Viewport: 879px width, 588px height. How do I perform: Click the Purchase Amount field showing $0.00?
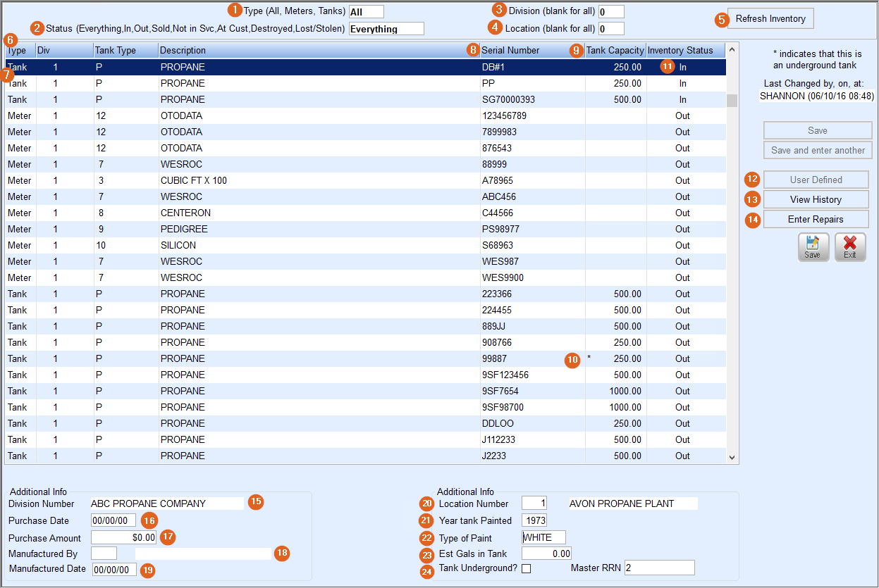click(x=123, y=537)
